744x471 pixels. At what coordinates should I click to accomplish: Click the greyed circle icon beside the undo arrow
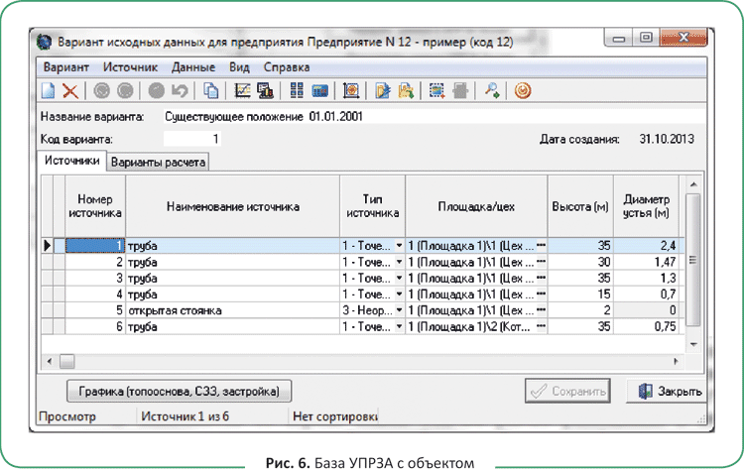156,90
